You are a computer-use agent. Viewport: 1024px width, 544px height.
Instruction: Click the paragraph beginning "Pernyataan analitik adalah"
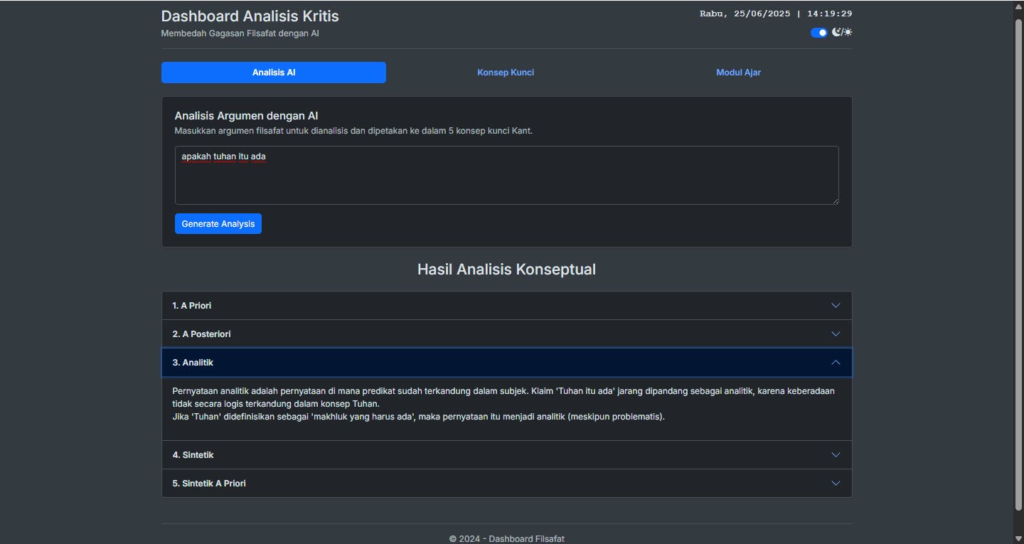[x=503, y=398]
